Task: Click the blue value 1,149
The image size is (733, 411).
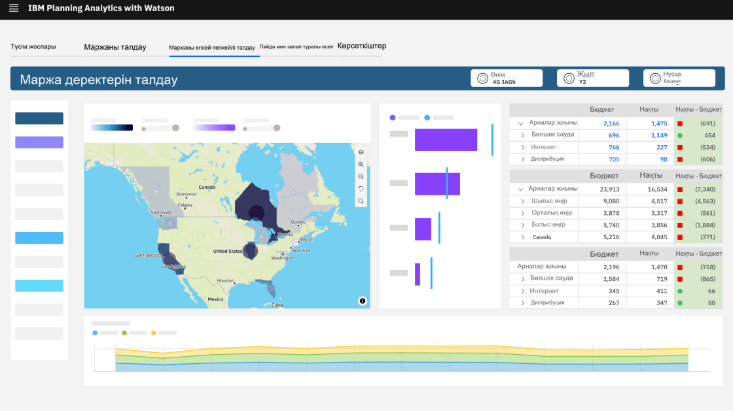Action: pos(659,135)
